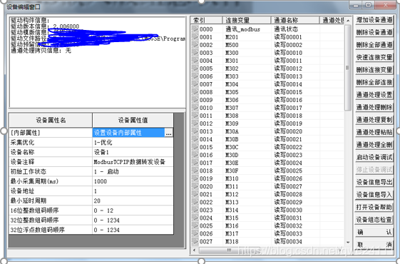Screen dimensions: 400x264
Task: Click the 索引 column header
Action: 206,20
